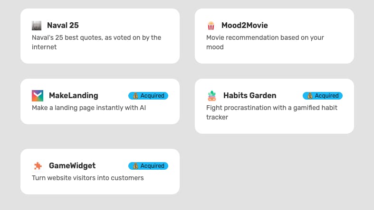Open the GameWidget title link
The height and width of the screenshot is (210, 374).
pos(72,165)
